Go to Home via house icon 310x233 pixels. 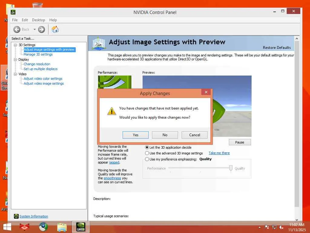55,29
